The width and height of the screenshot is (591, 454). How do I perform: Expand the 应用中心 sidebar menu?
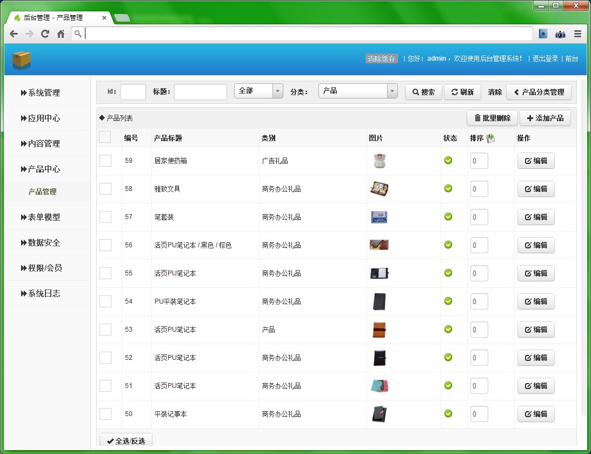tap(41, 118)
